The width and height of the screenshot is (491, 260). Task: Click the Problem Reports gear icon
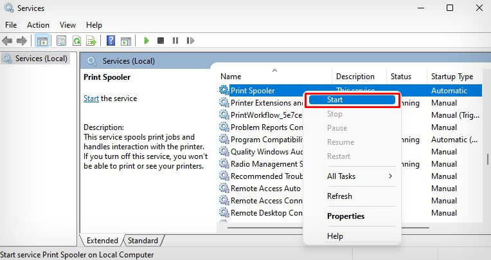pos(224,127)
